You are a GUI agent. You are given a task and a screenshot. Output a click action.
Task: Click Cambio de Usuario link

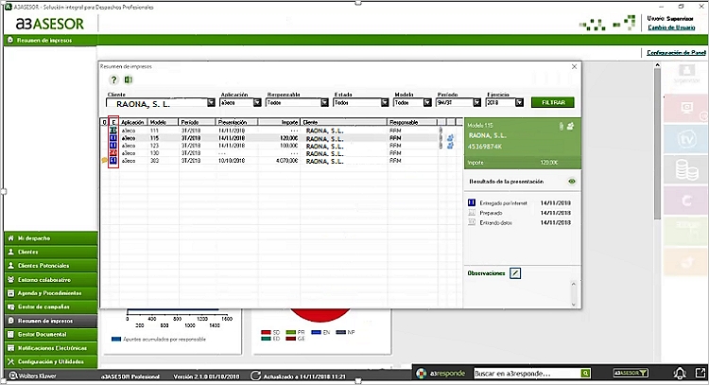coord(671,27)
